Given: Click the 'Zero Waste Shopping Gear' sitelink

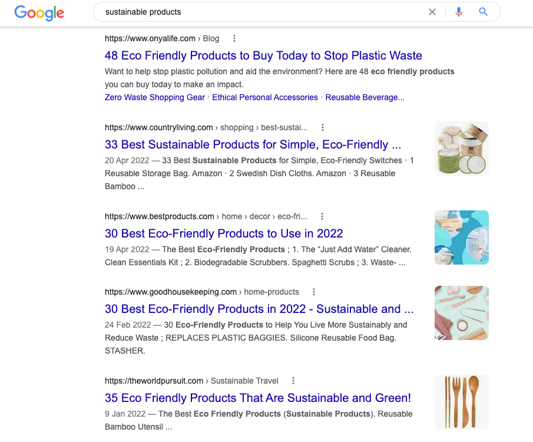Looking at the screenshot, I should [x=154, y=97].
